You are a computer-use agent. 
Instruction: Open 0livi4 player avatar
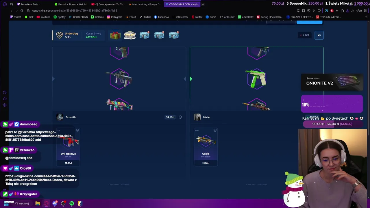point(197,117)
